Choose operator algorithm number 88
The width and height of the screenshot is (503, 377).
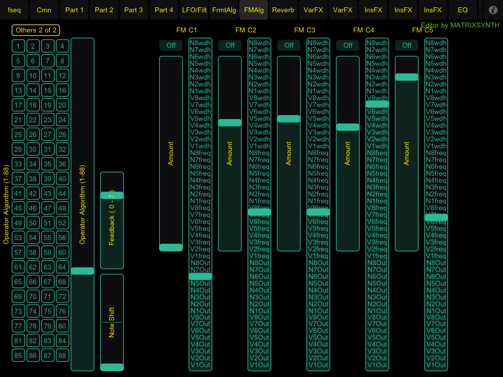tap(62, 356)
